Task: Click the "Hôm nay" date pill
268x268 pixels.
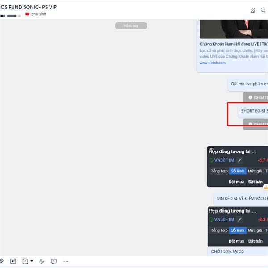Action: coord(131,25)
